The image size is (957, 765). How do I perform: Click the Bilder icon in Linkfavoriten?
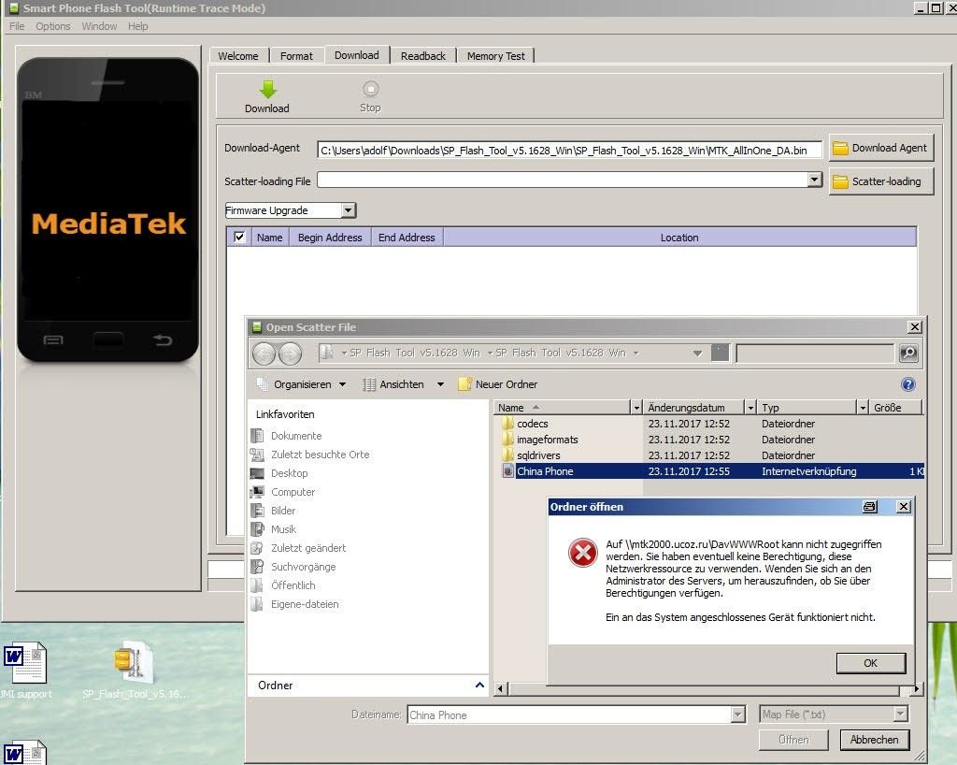pyautogui.click(x=257, y=511)
